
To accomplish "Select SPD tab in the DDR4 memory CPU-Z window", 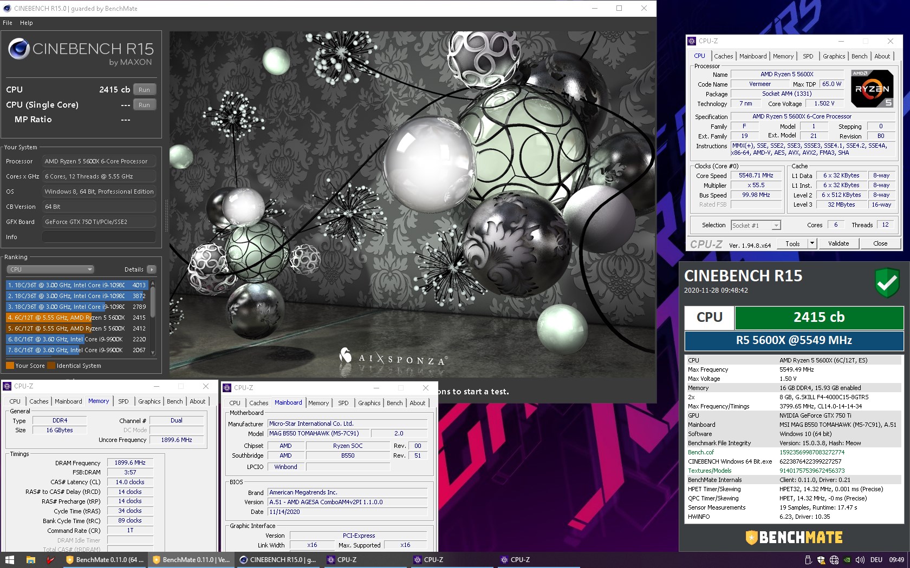I will point(123,401).
